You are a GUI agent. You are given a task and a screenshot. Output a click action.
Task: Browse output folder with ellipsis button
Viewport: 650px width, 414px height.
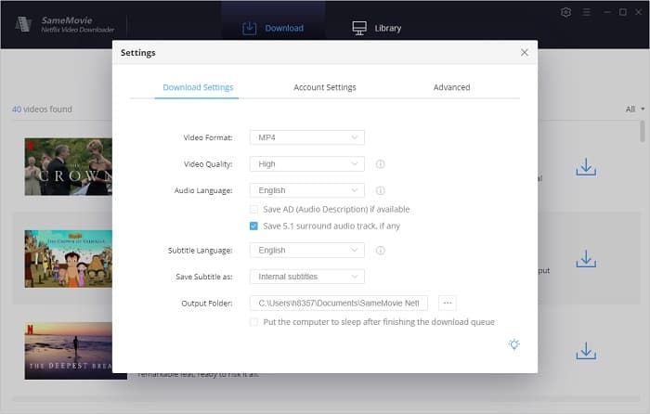(447, 303)
